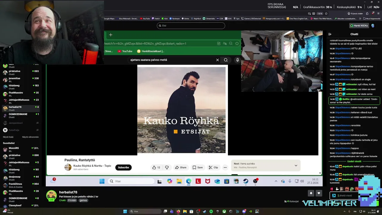Viewport: 382px width, 215px height.
Task: Open Xbox app in bottom taskbar
Action: [224, 211]
